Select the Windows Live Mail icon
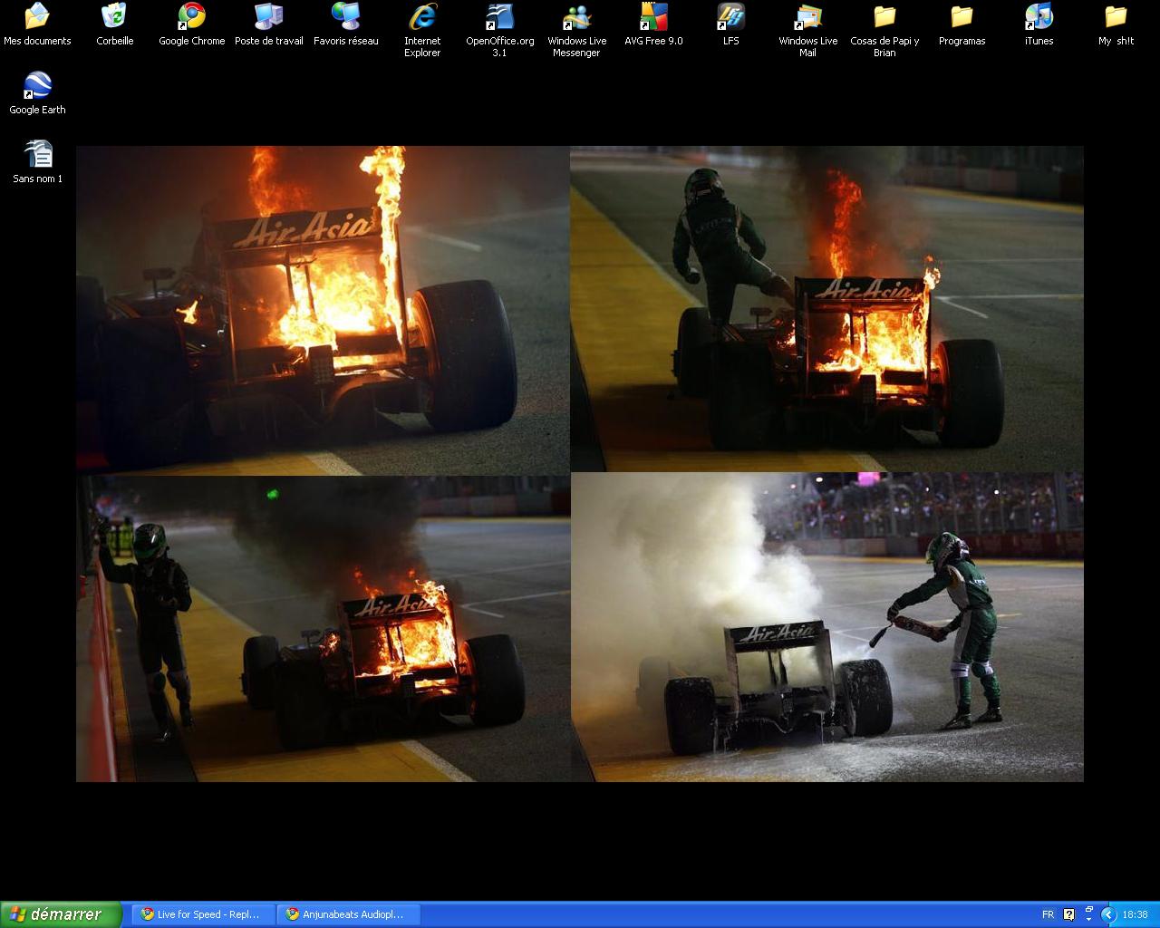 pyautogui.click(x=807, y=30)
